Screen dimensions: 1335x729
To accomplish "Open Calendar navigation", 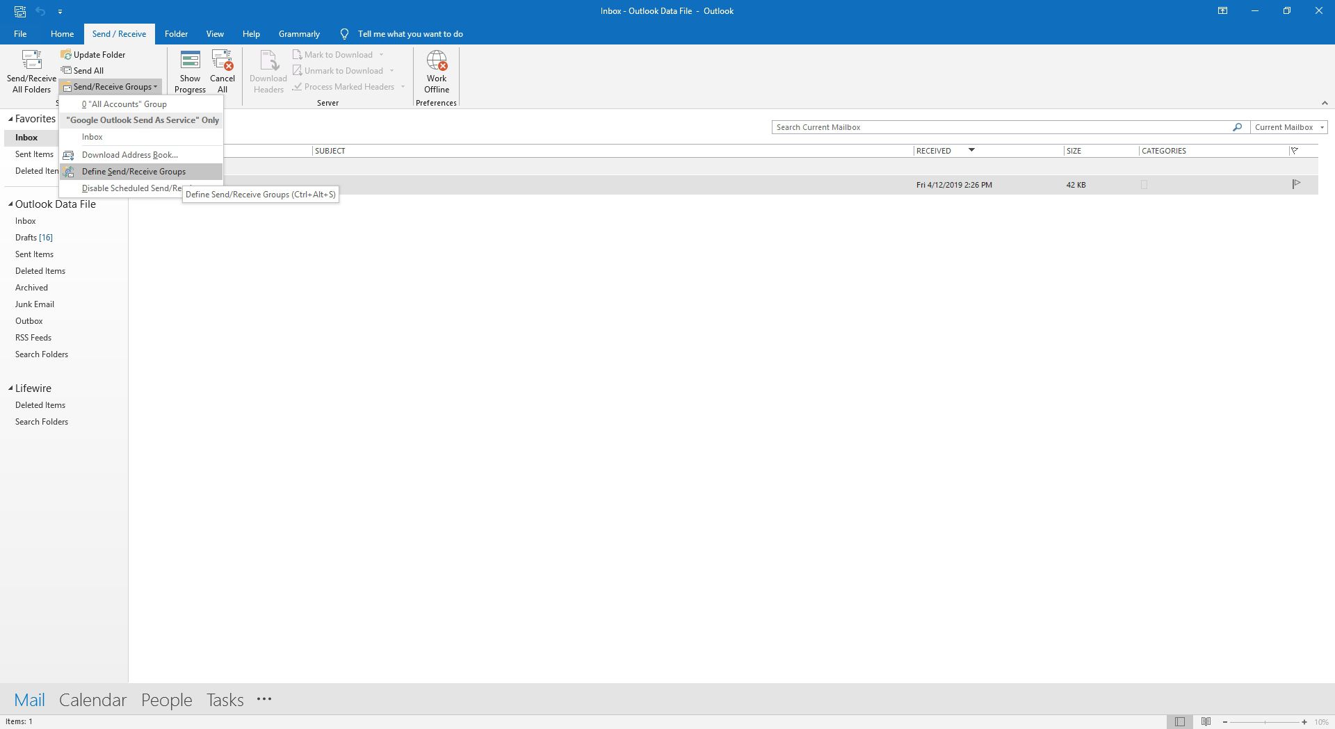I will (x=92, y=699).
